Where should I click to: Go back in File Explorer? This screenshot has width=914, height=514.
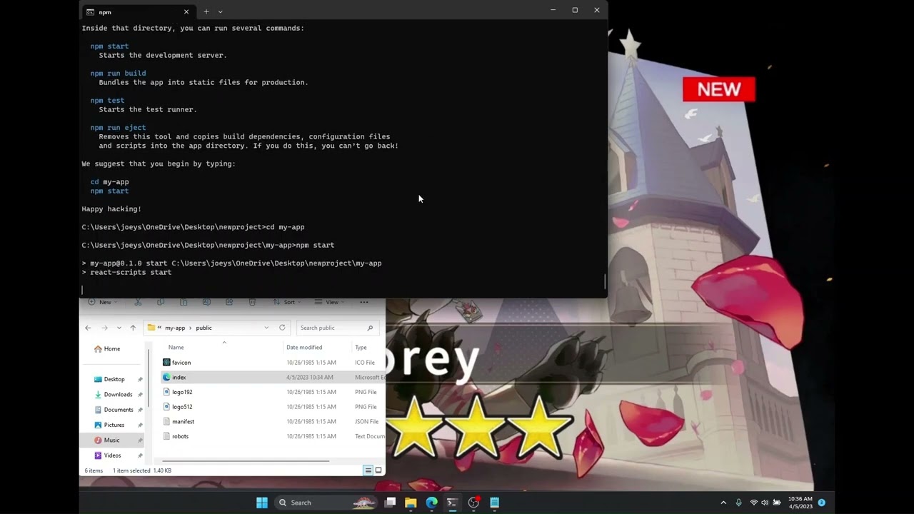point(88,328)
